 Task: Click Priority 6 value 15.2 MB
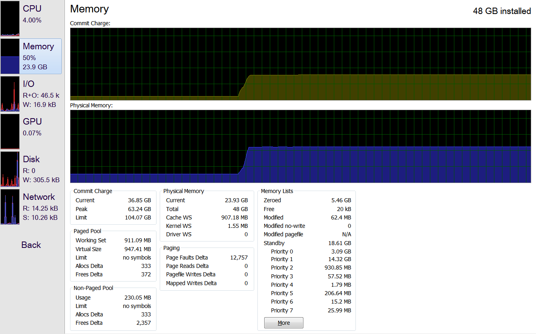341,302
